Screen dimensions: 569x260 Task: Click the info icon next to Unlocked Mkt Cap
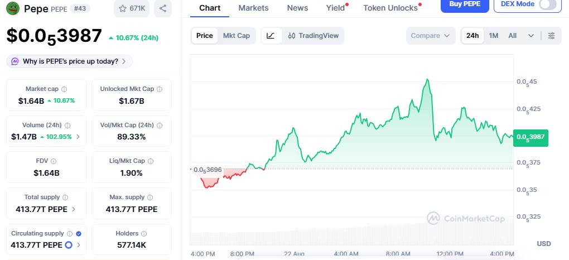point(160,89)
